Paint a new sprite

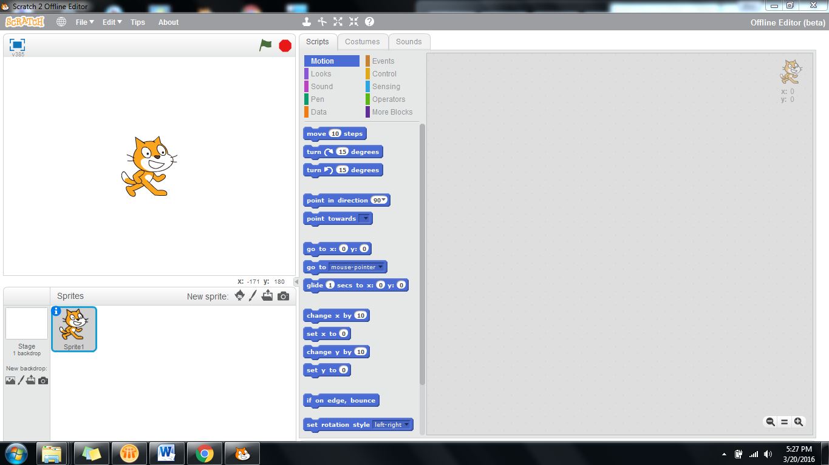(253, 296)
